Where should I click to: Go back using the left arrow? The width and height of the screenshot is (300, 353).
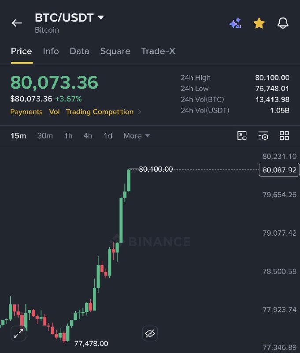click(x=17, y=23)
